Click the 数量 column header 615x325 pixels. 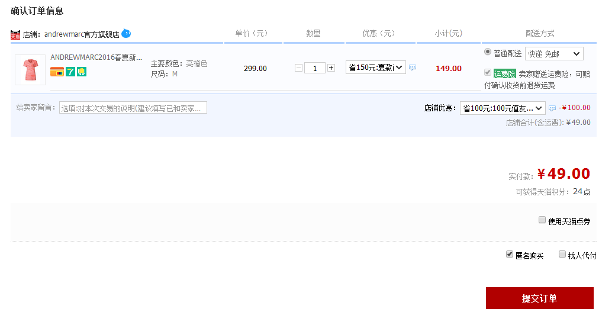coord(313,33)
